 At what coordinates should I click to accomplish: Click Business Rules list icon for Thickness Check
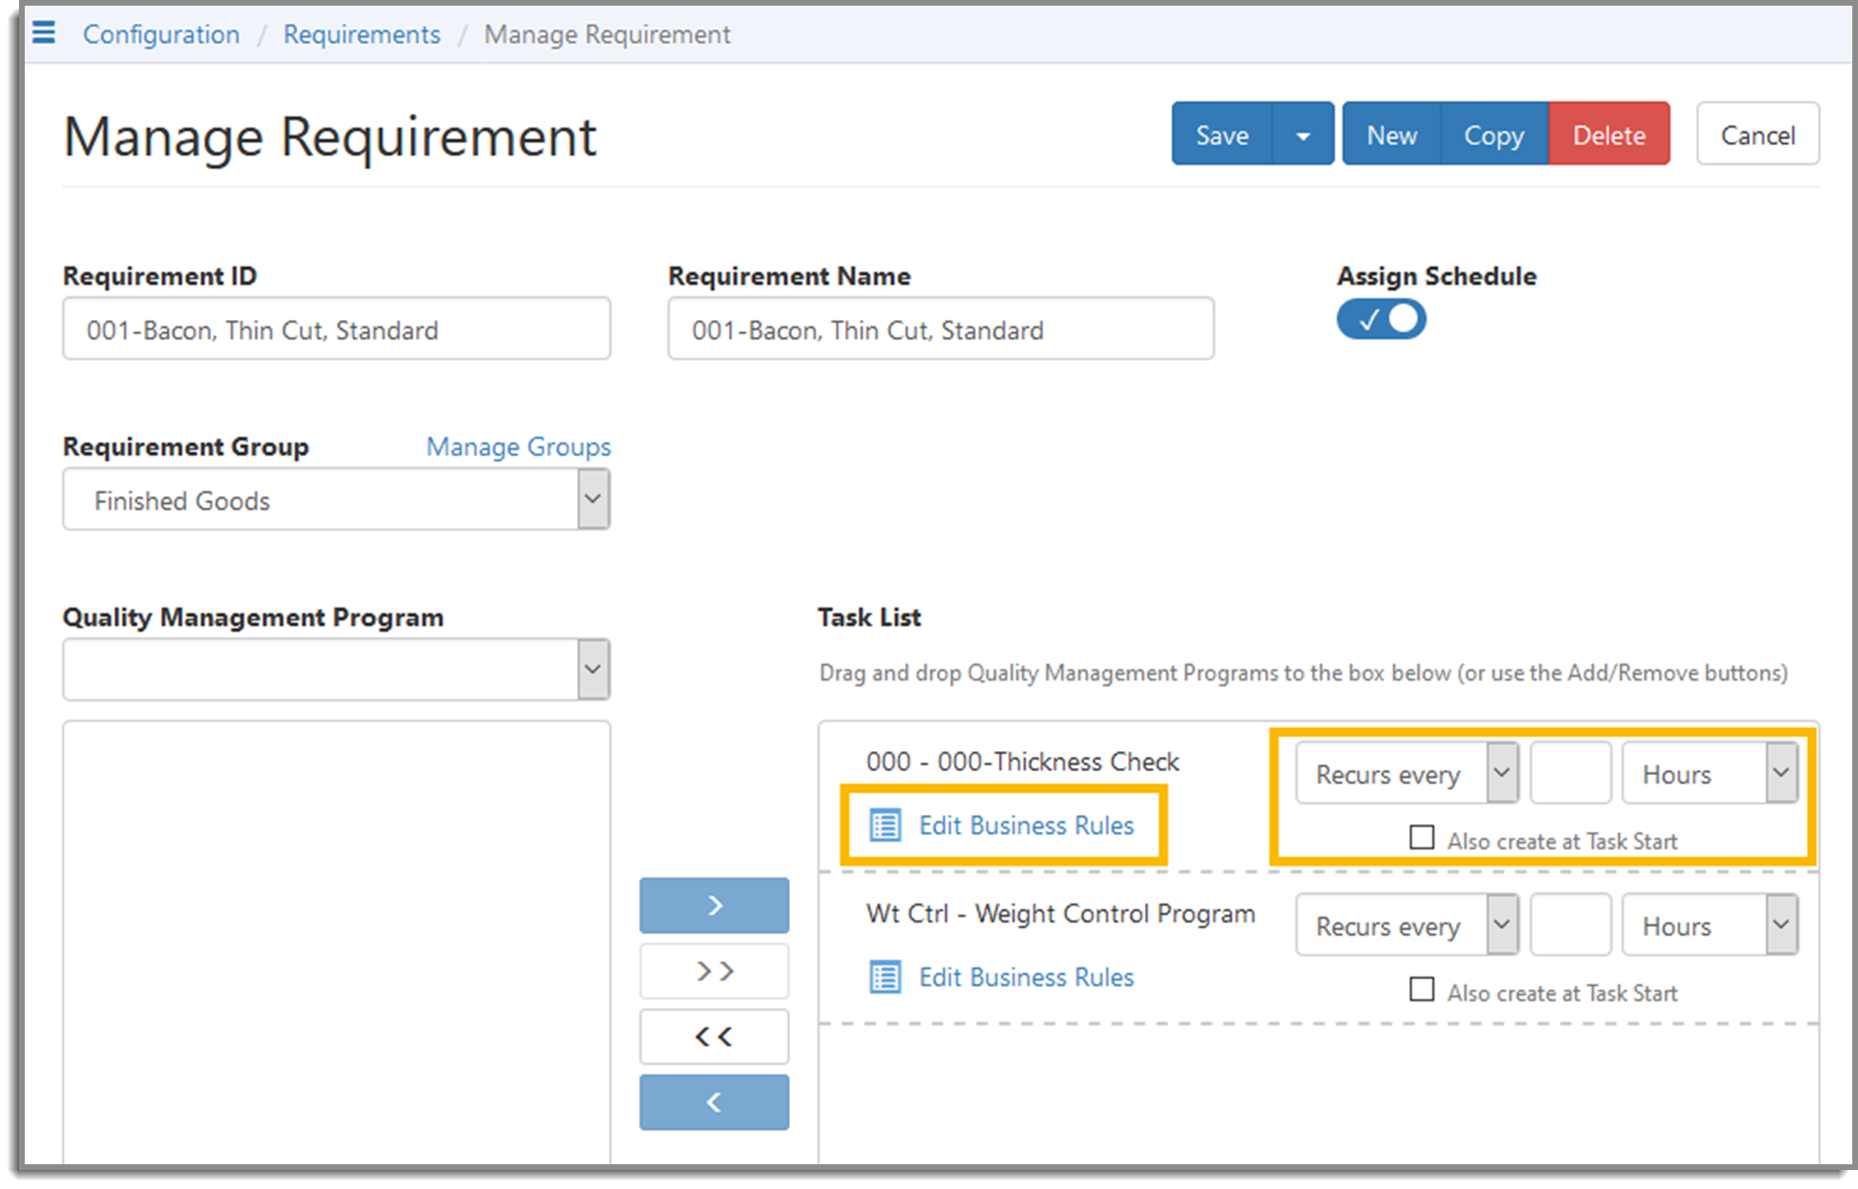click(x=885, y=825)
